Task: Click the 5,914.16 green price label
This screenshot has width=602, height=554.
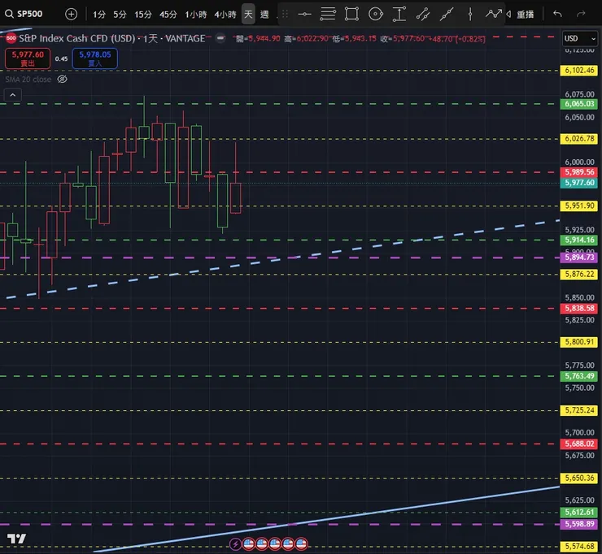Action: click(x=579, y=240)
